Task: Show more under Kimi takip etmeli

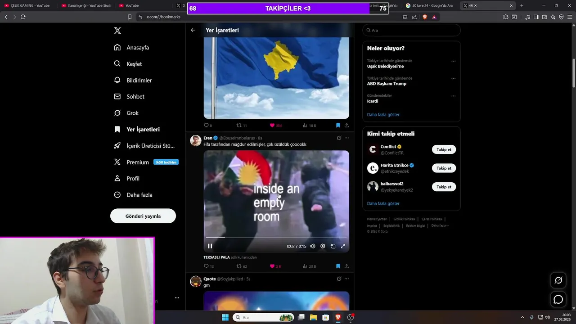Action: (x=383, y=204)
